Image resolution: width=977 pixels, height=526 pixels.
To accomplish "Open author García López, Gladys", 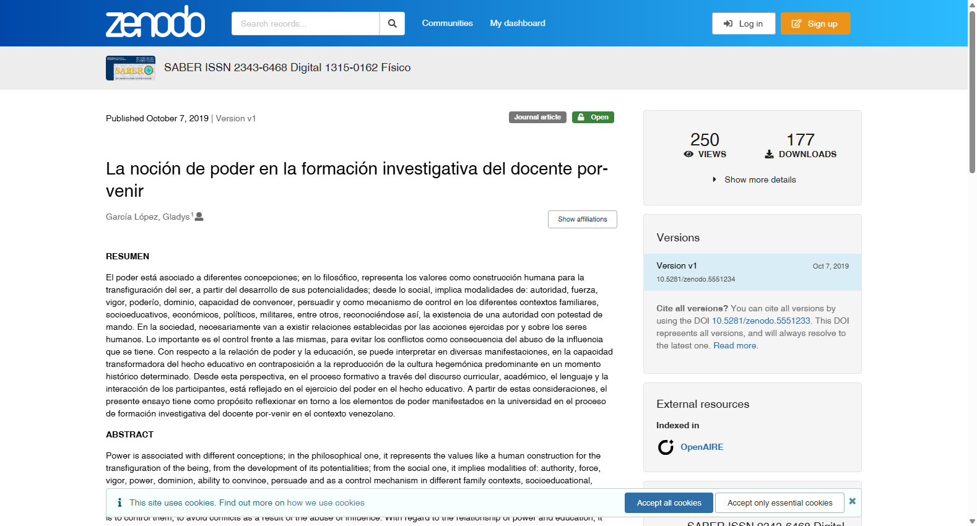I will [x=147, y=217].
